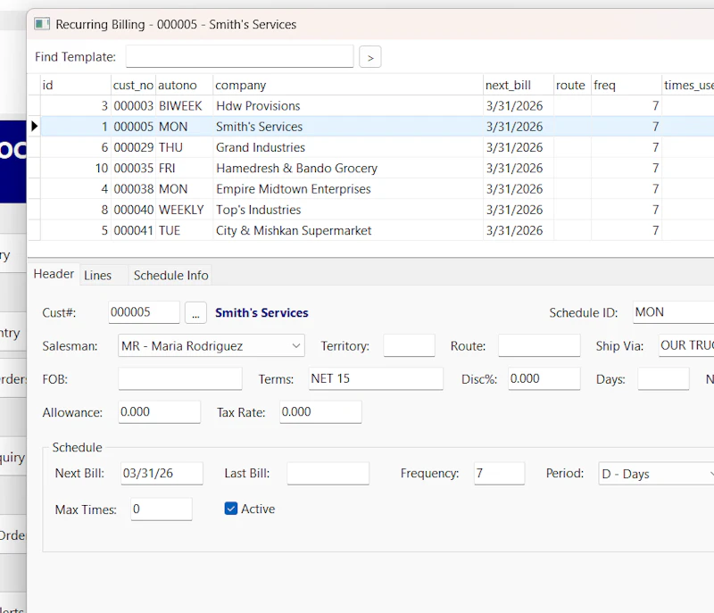Click the Terms field showing NET 15

click(x=376, y=378)
